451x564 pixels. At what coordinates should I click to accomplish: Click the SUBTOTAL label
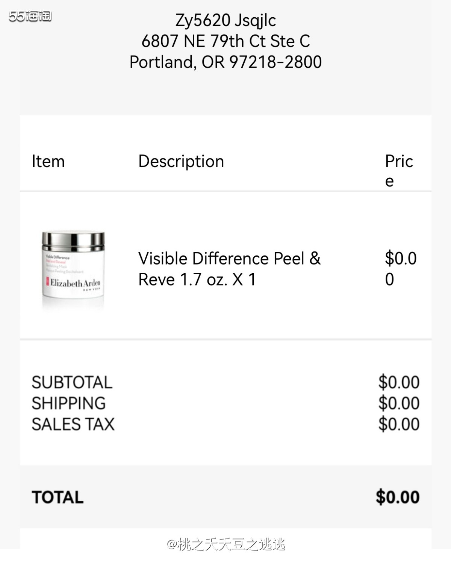tap(72, 383)
